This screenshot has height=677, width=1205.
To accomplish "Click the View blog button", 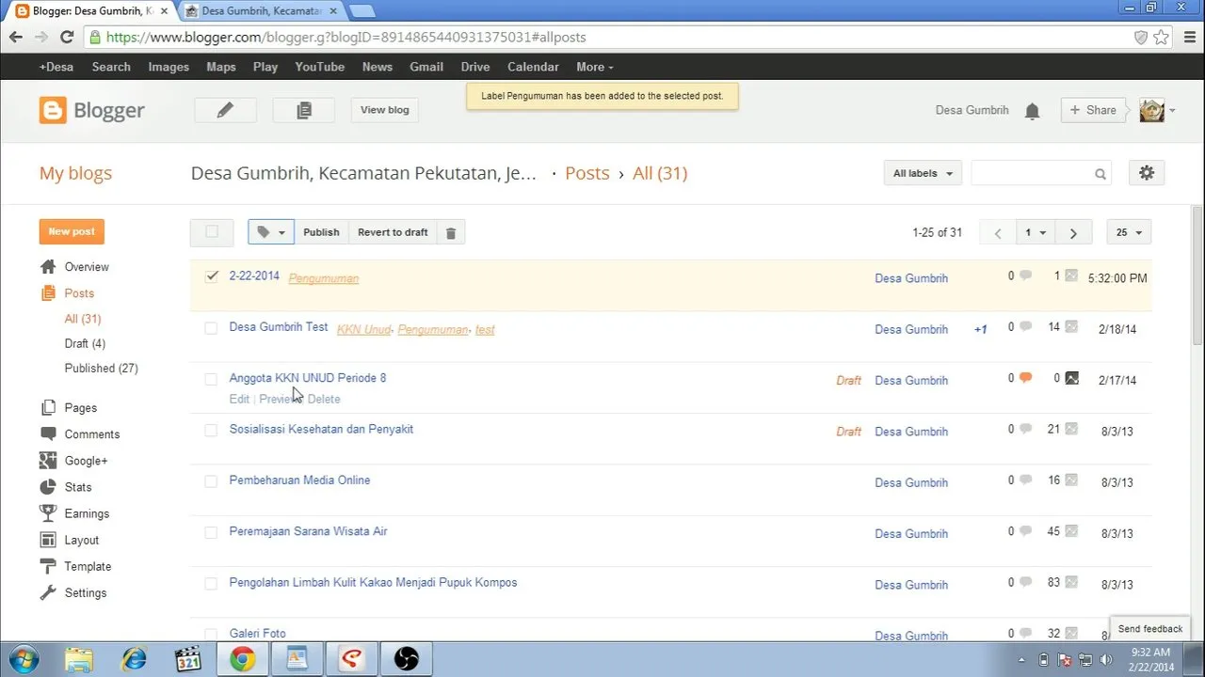I will click(385, 110).
